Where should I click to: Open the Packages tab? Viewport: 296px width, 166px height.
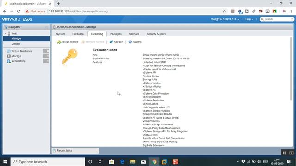116,34
